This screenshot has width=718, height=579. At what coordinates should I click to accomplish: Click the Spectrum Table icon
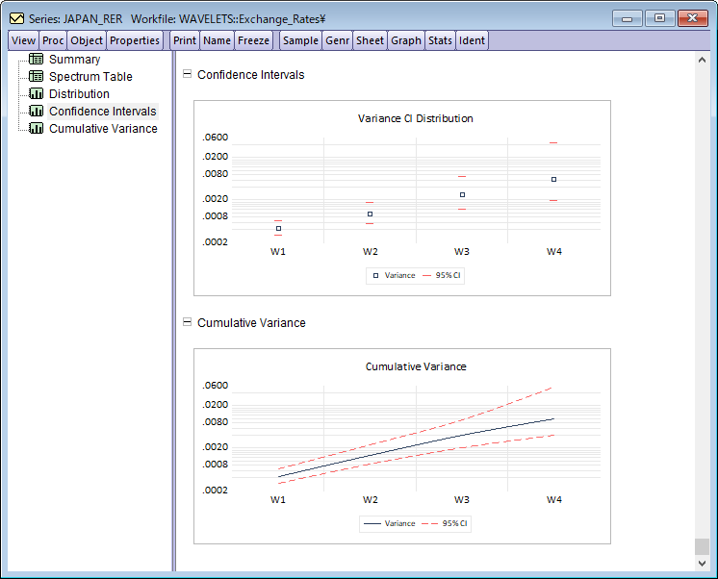coord(37,77)
